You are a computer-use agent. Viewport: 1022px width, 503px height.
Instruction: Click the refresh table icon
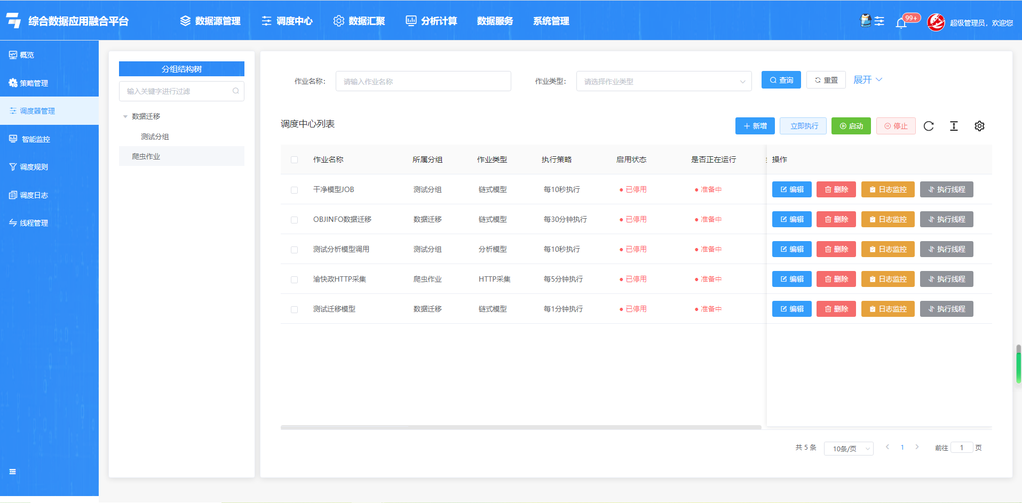[929, 126]
